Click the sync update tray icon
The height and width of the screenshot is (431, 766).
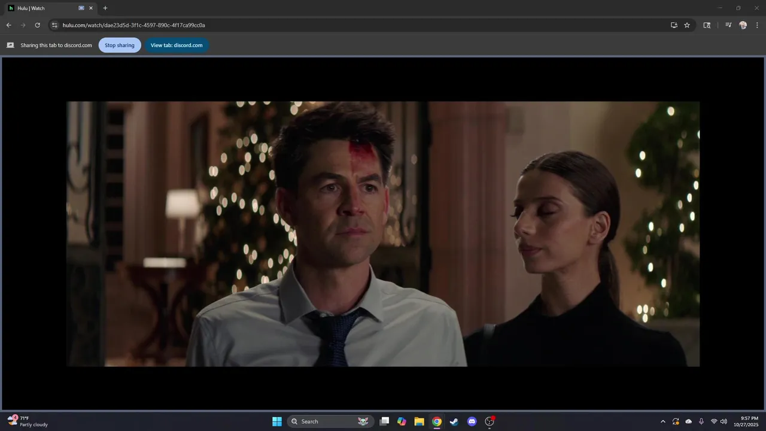click(676, 421)
